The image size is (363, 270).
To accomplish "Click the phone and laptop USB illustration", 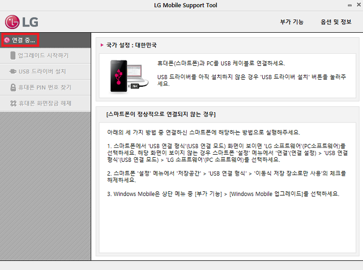I will (129, 76).
